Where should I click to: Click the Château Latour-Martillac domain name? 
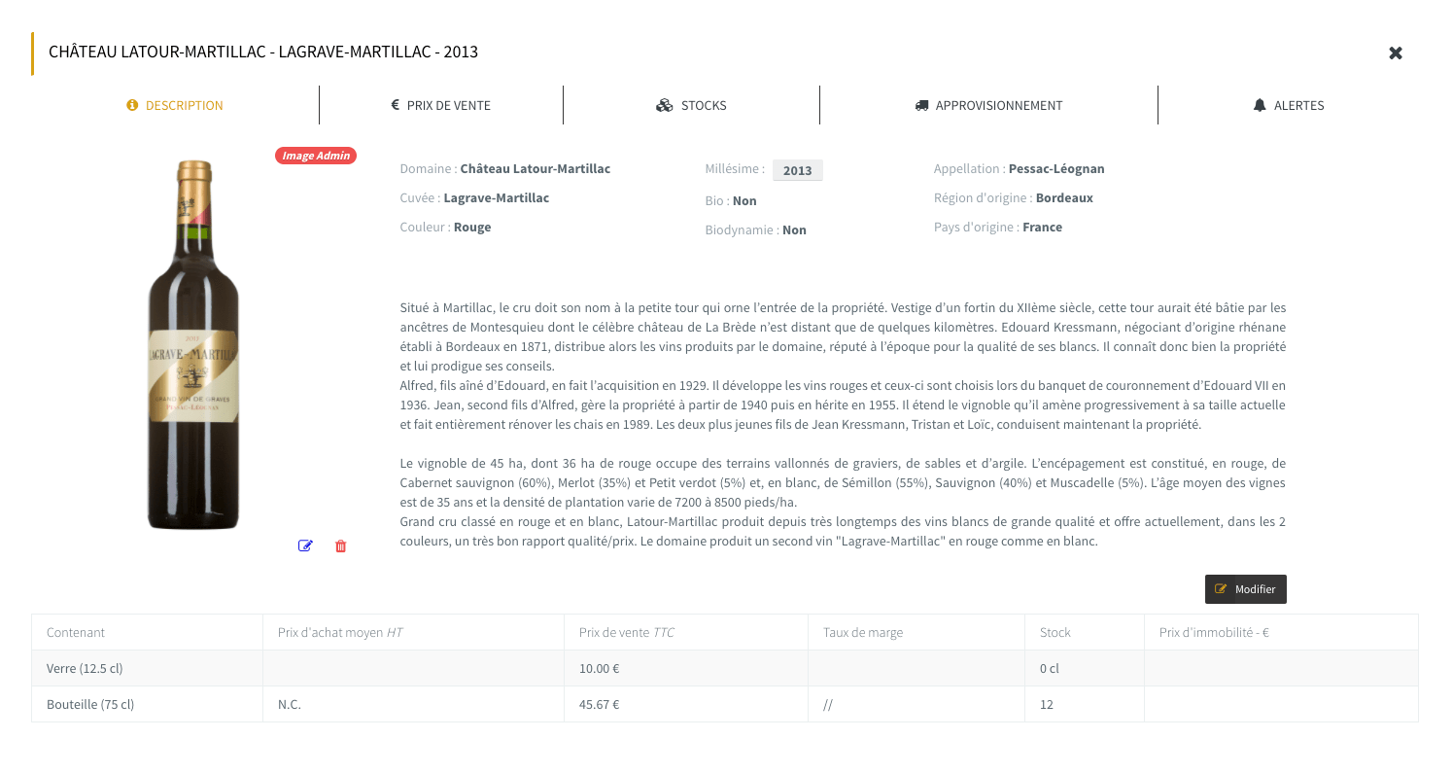[536, 168]
